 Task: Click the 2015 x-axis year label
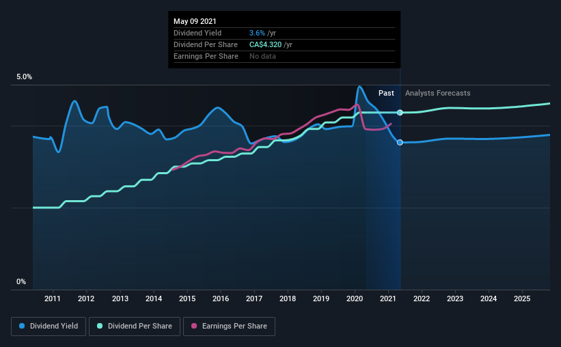click(x=187, y=299)
